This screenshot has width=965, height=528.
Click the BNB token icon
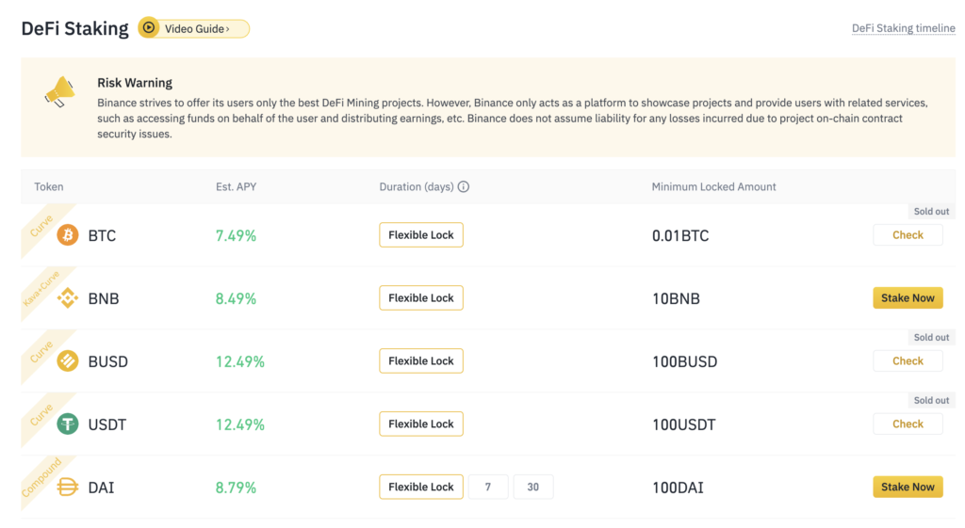(x=68, y=298)
